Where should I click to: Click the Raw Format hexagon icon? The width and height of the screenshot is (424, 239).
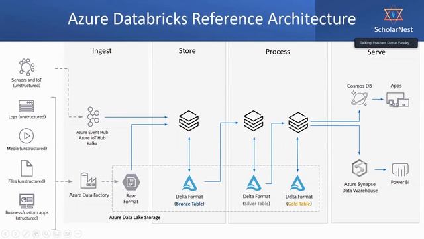point(131,182)
